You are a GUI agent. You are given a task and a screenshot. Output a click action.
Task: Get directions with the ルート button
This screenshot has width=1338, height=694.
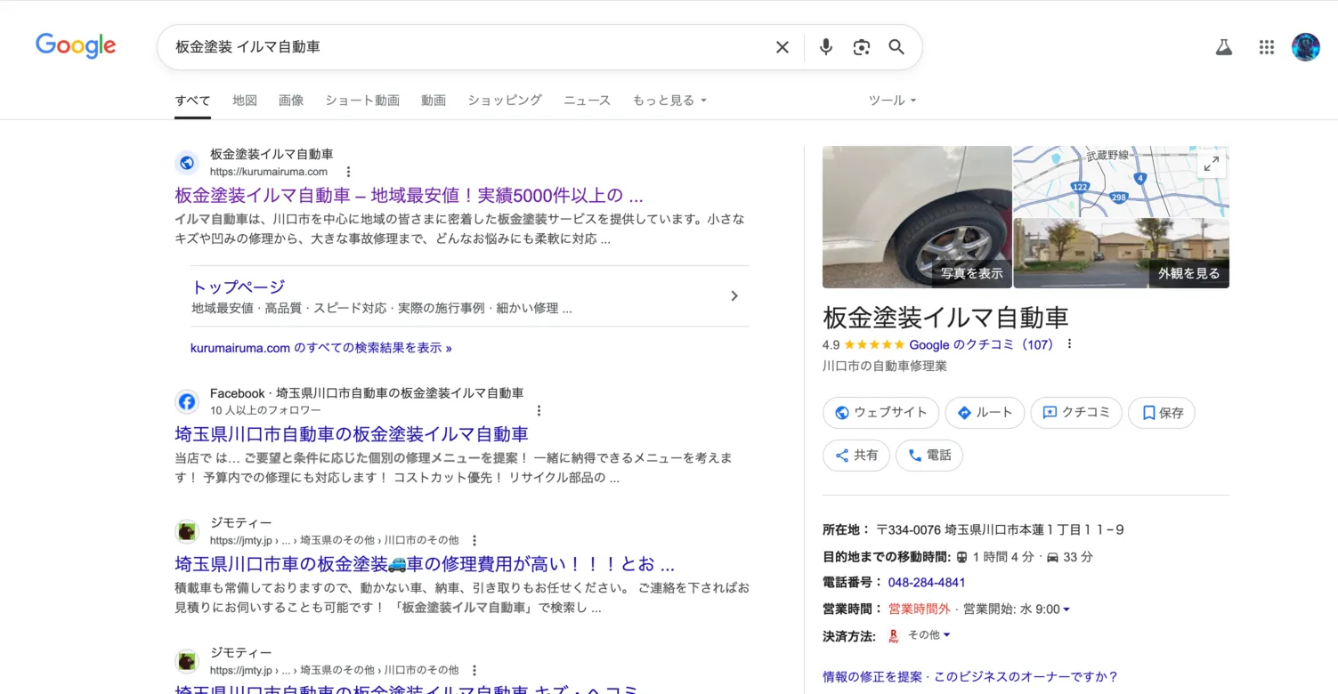coord(985,413)
